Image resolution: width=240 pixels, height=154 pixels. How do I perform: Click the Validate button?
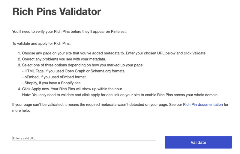click(198, 142)
